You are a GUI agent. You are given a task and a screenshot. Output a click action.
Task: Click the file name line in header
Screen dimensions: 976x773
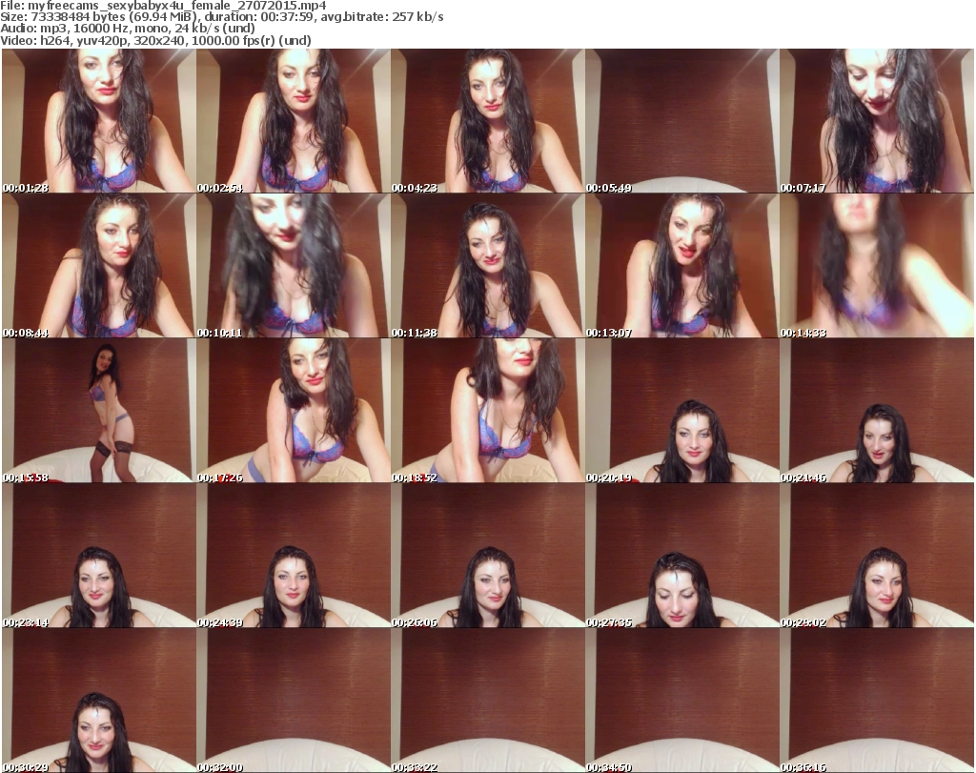coord(163,6)
